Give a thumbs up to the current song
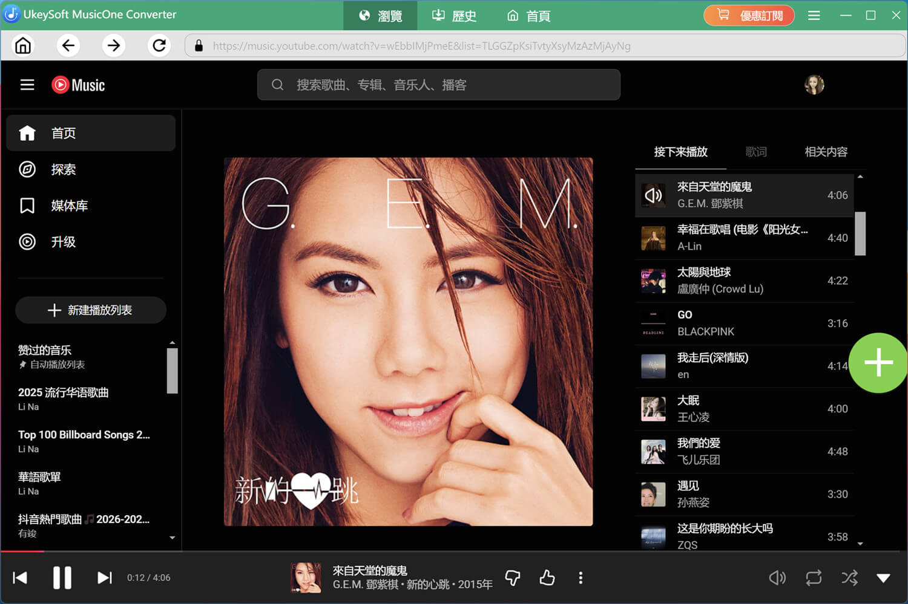 pyautogui.click(x=547, y=577)
